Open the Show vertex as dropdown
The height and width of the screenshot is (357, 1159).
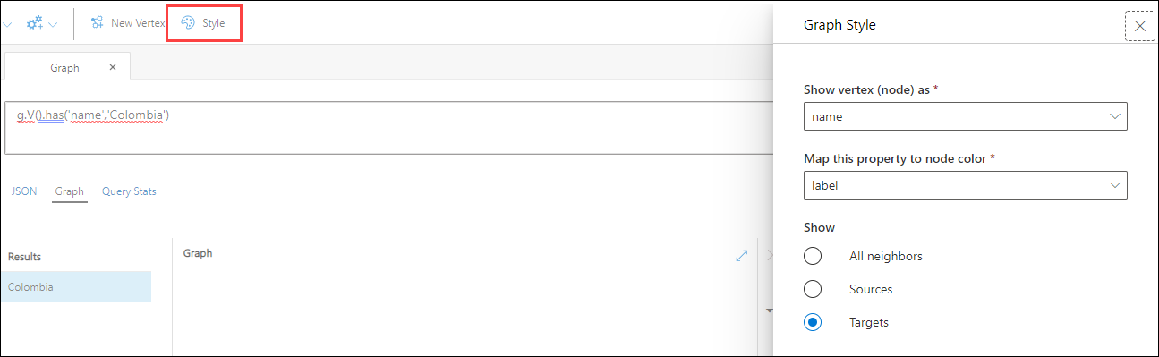965,116
